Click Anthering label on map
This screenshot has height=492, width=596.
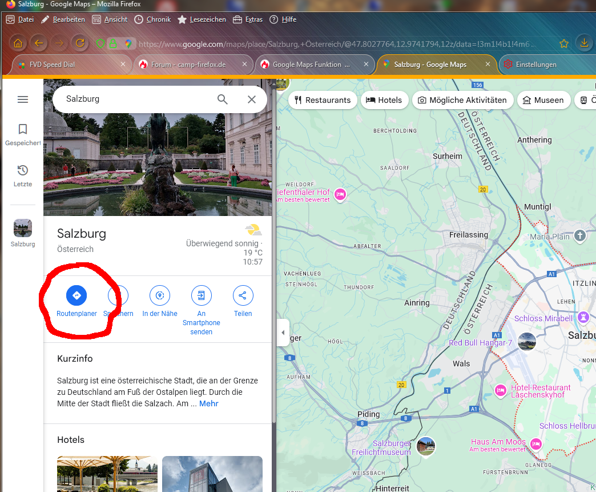point(534,140)
